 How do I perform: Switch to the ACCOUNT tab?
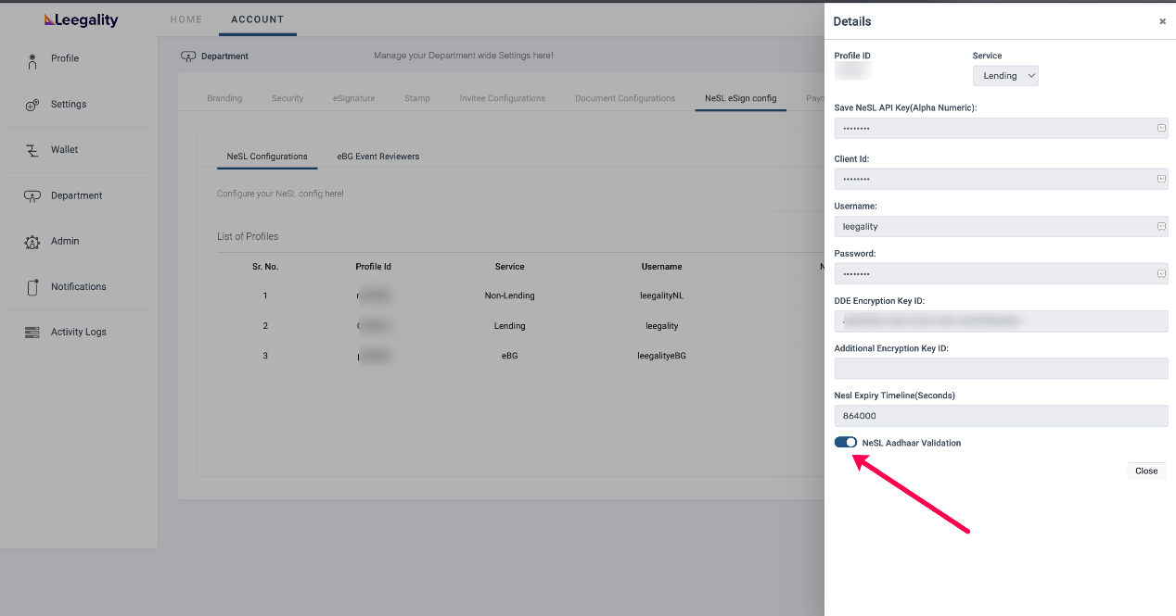click(x=258, y=19)
